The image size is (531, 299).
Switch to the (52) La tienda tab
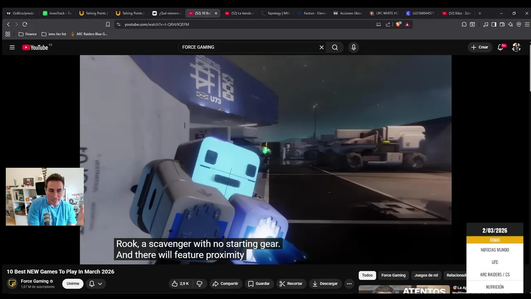239,13
